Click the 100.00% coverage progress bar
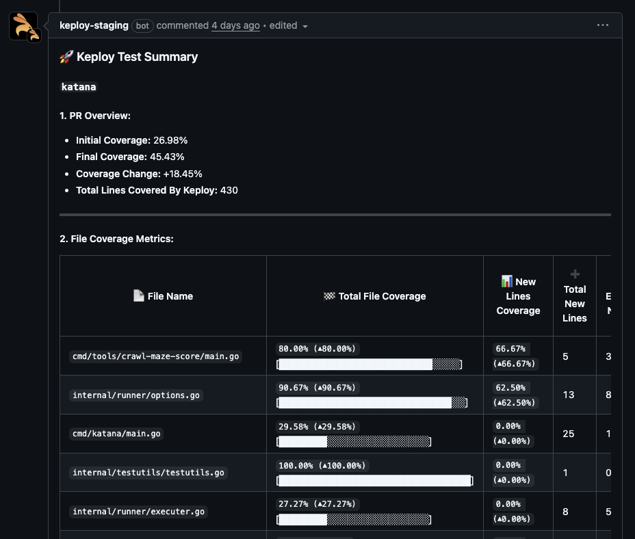 click(374, 481)
